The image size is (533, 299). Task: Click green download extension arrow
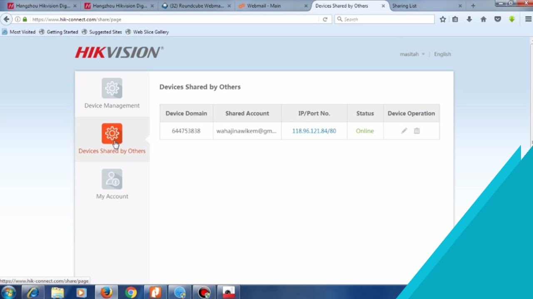tap(512, 19)
